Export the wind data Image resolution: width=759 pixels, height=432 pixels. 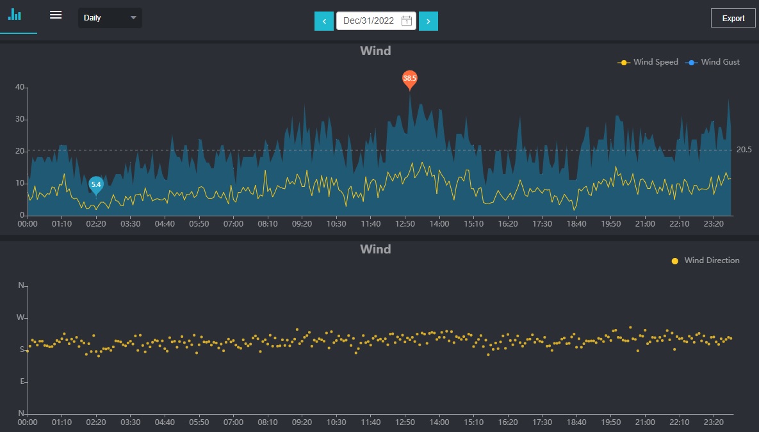(x=733, y=18)
